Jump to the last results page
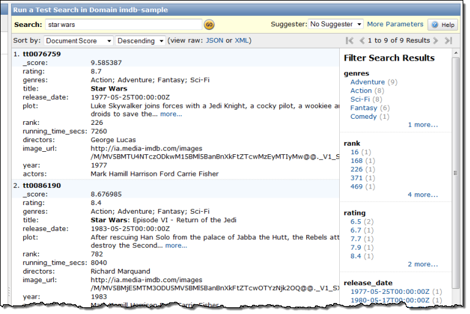The height and width of the screenshot is (314, 470). (448, 41)
